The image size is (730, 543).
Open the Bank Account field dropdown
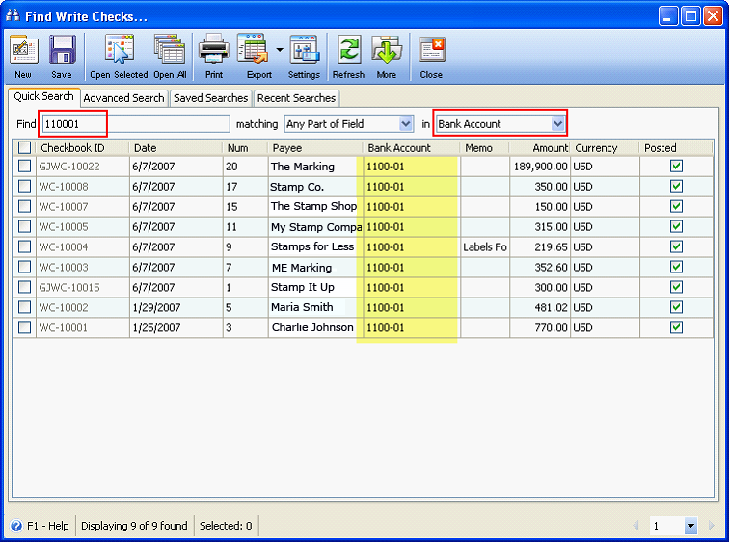557,124
